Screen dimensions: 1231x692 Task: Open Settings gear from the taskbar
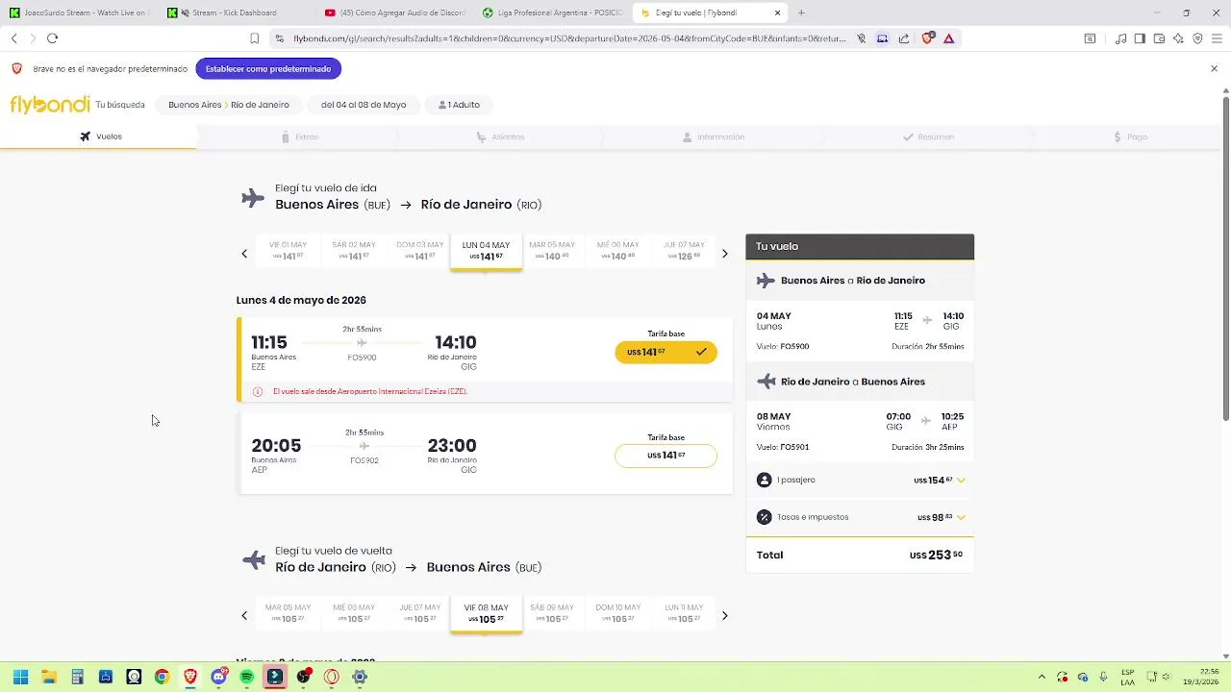[x=360, y=677]
